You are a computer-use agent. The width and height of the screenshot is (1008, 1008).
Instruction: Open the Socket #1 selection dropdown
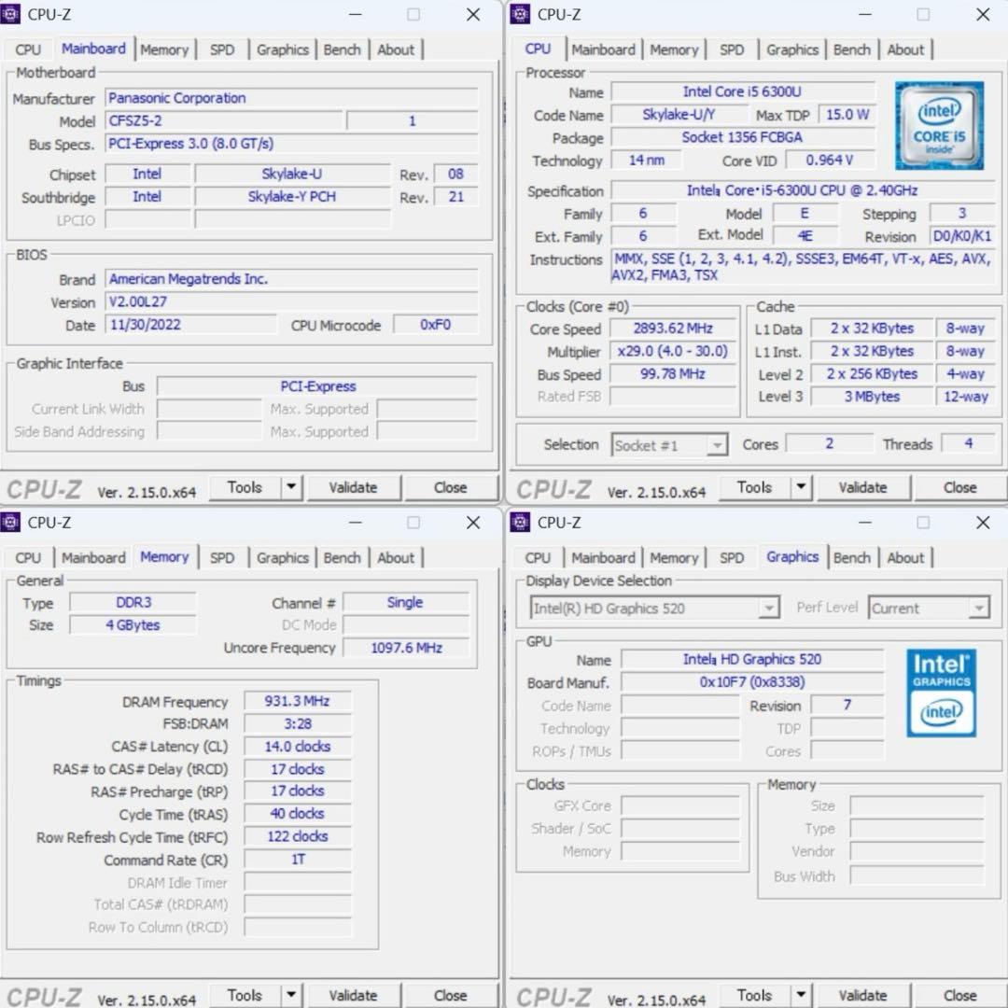tap(716, 446)
